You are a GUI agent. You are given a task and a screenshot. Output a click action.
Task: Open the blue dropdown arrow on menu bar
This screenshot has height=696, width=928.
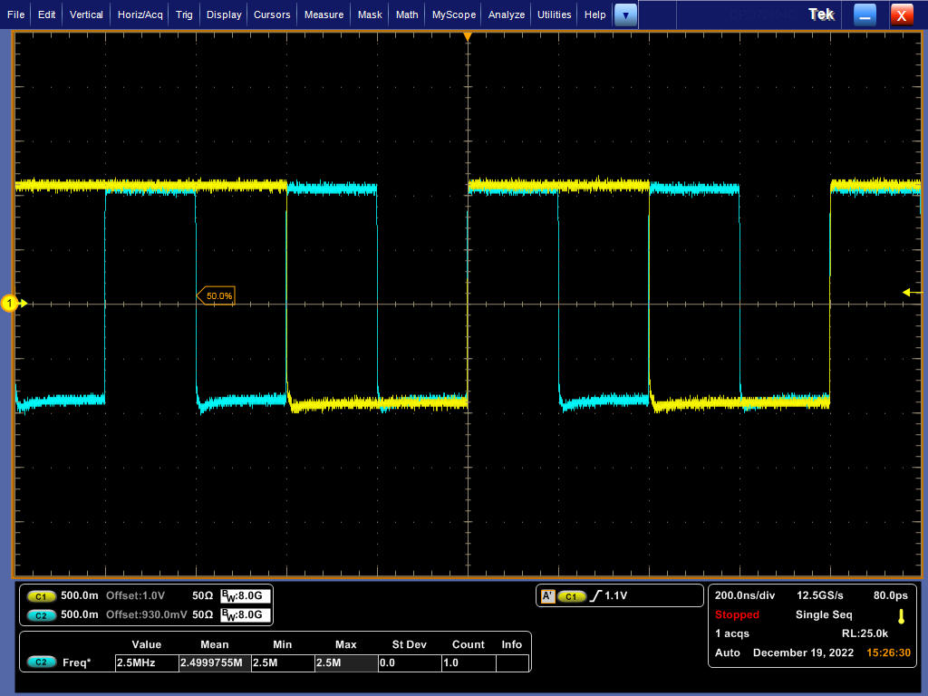click(625, 14)
